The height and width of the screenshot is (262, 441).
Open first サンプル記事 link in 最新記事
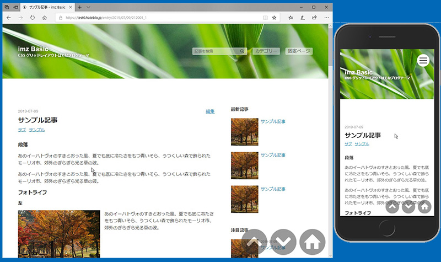point(273,121)
